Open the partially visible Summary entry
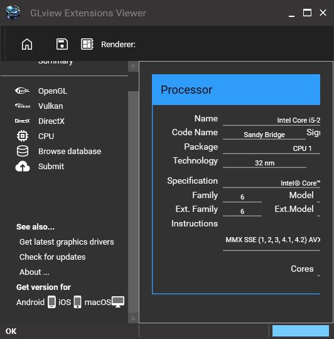The width and height of the screenshot is (334, 339). (55, 62)
